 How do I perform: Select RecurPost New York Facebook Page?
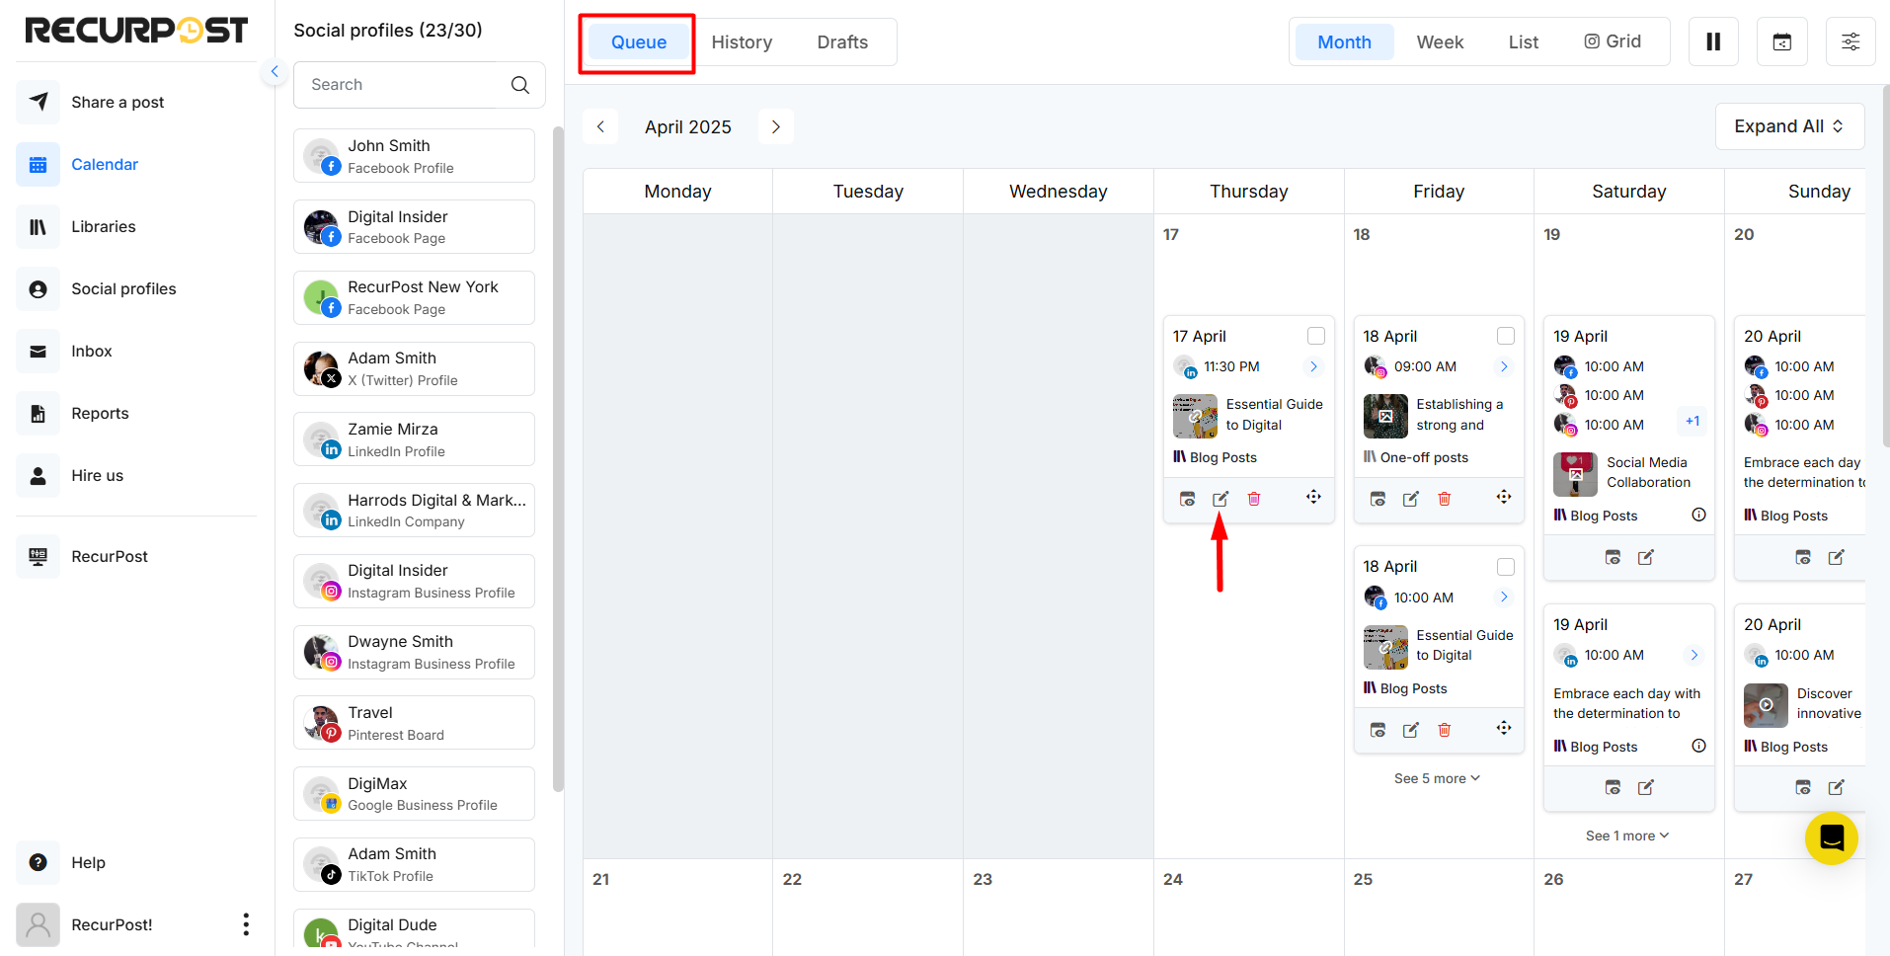pyautogui.click(x=414, y=297)
